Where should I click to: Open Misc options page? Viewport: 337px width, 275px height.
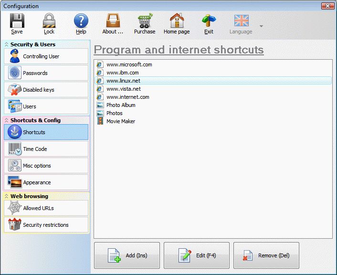tap(46, 166)
